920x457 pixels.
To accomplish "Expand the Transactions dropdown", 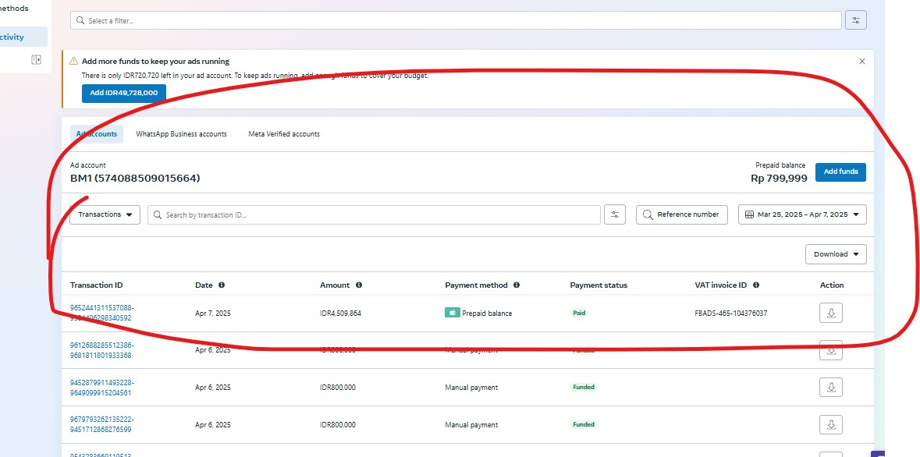I will pyautogui.click(x=105, y=214).
